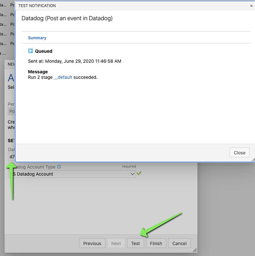This screenshot has height=256, width=255.
Task: Click the Queued status text
Action: (x=44, y=51)
